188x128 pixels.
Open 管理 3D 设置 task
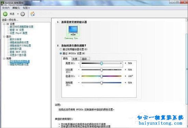coord(17,30)
